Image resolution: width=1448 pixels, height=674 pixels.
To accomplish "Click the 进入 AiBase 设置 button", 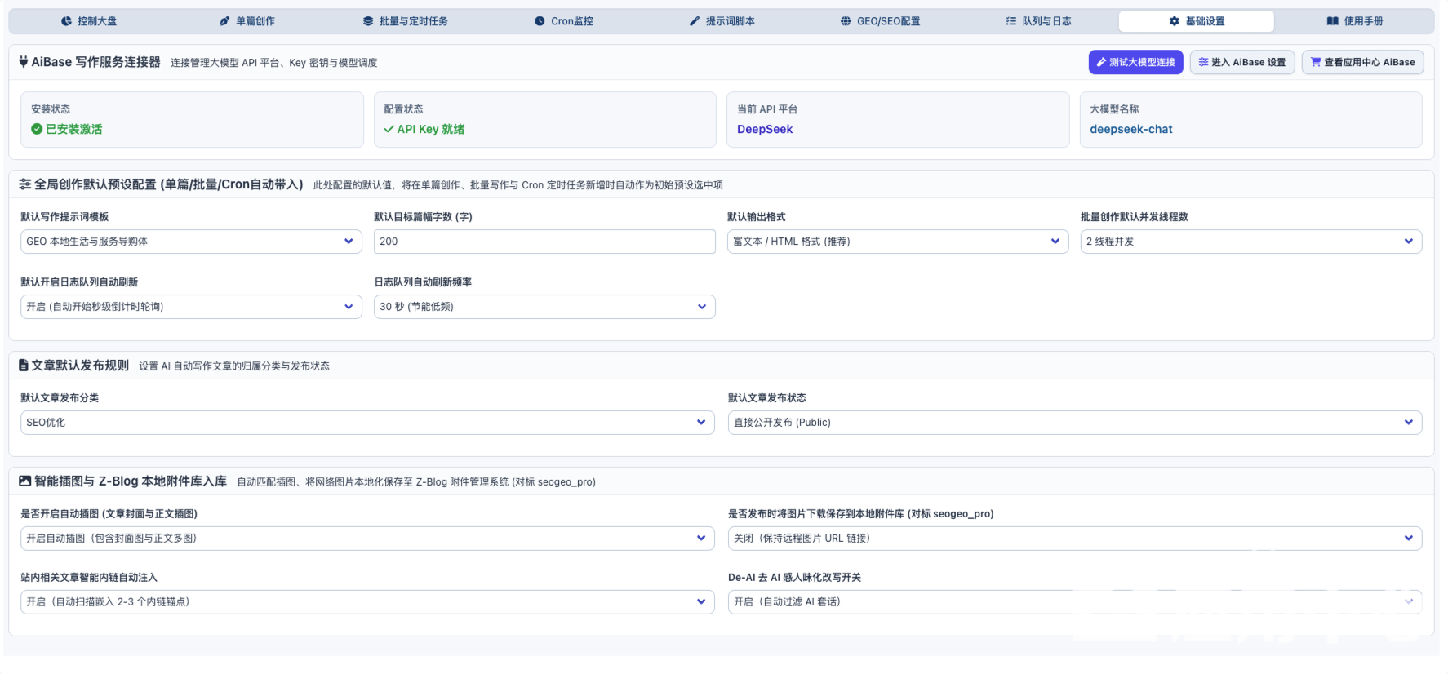I will tap(1242, 62).
